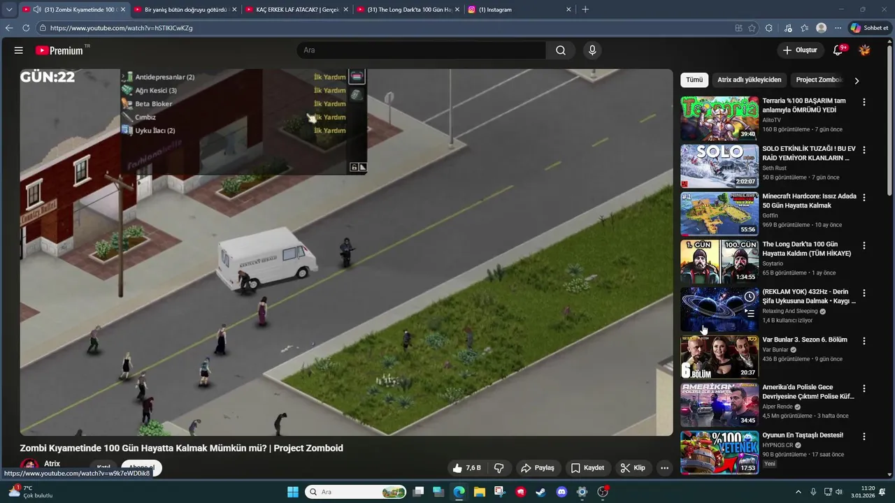895x503 pixels.
Task: Open more actions ellipsis below the video
Action: pos(664,468)
